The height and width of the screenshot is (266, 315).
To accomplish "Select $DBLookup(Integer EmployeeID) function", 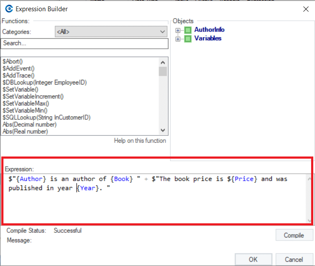I will (x=44, y=82).
